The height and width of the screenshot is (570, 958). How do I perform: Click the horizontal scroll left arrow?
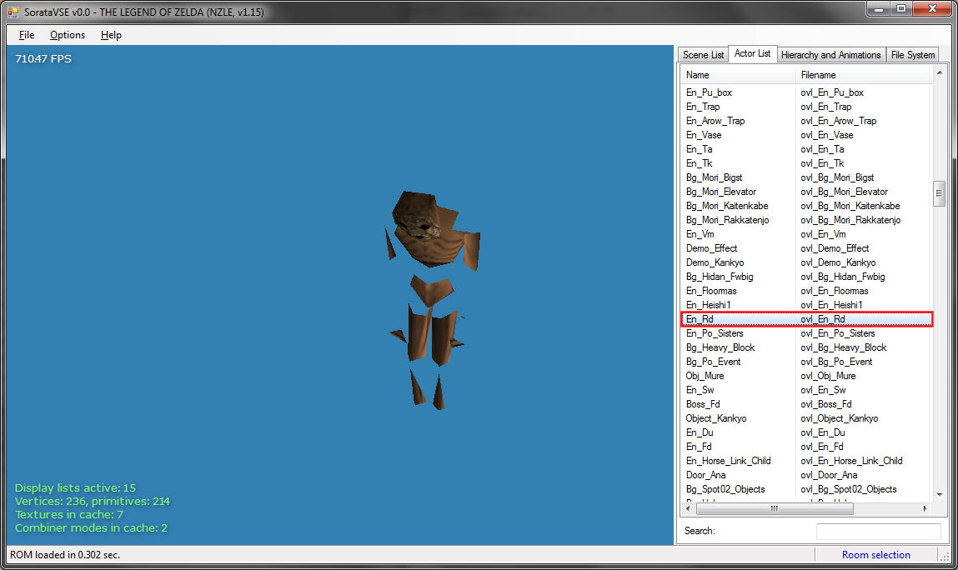click(688, 508)
